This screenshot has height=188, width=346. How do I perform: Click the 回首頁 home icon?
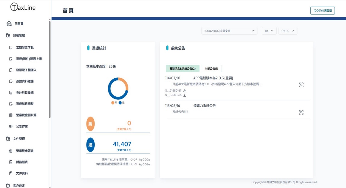pyautogui.click(x=9, y=23)
